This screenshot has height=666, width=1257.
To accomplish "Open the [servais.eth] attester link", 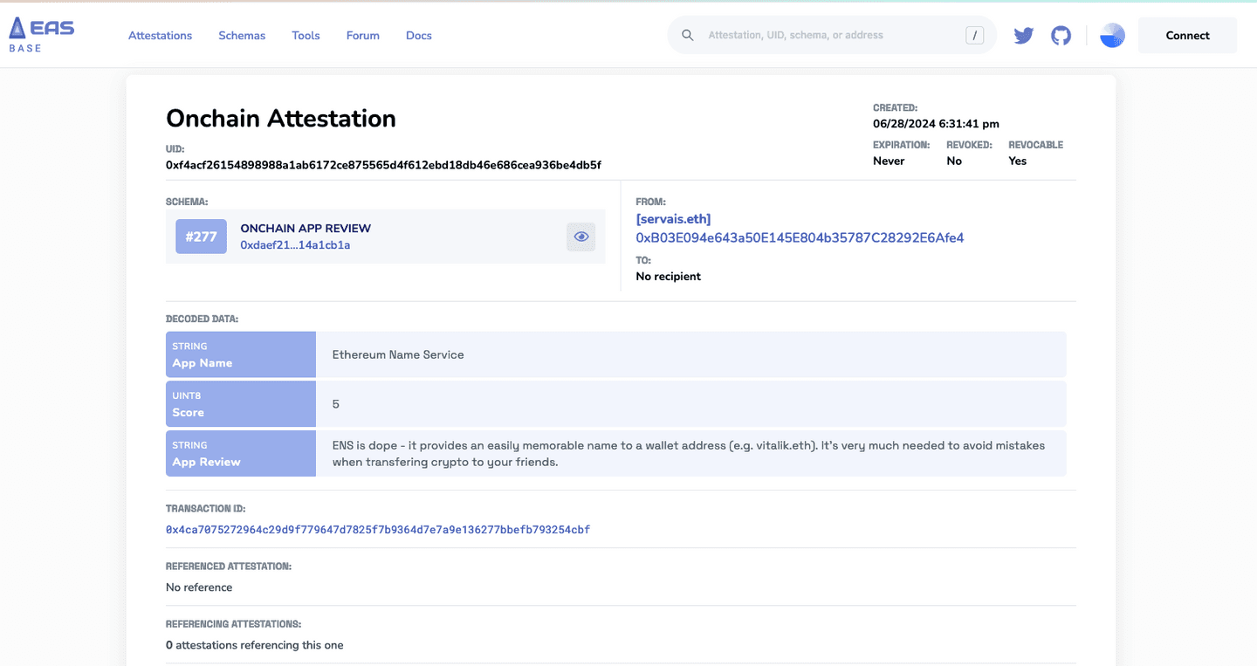I will tap(673, 219).
